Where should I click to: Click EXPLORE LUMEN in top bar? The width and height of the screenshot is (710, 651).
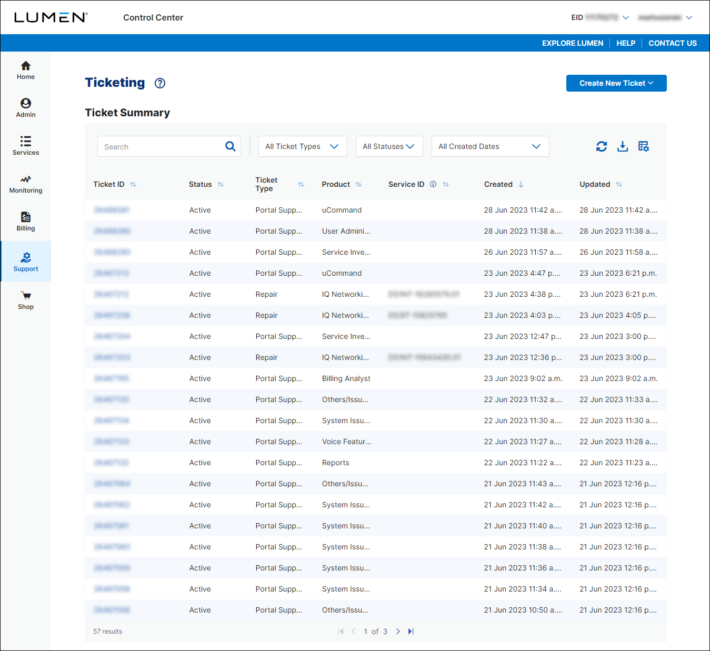pos(573,43)
